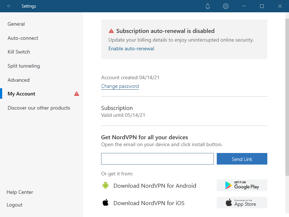The width and height of the screenshot is (289, 217).
Task: Click the red warning icon beside My Account
Action: click(77, 94)
